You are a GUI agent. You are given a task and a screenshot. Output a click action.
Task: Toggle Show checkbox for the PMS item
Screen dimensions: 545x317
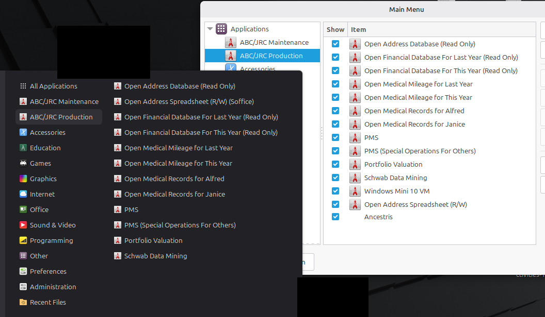[335, 137]
